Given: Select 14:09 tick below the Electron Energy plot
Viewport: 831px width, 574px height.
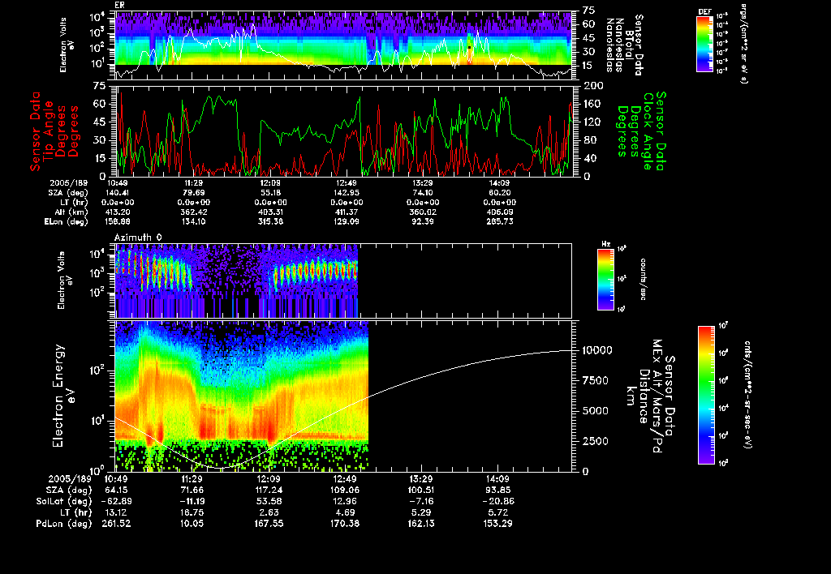Looking at the screenshot, I should pyautogui.click(x=497, y=479).
